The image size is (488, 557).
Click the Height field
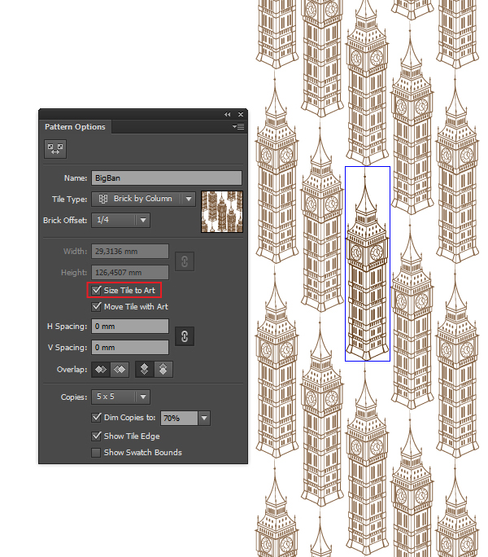(130, 273)
